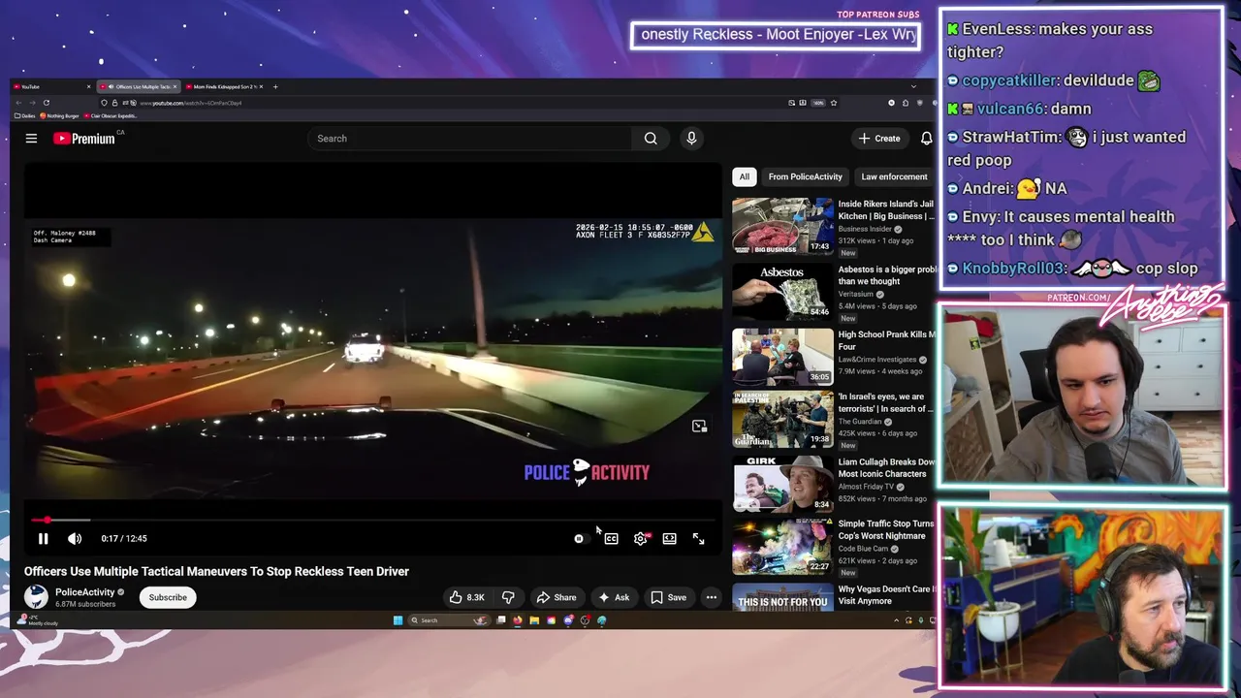Open the player settings gear
Screen dimensions: 1241x698
pyautogui.click(x=641, y=538)
